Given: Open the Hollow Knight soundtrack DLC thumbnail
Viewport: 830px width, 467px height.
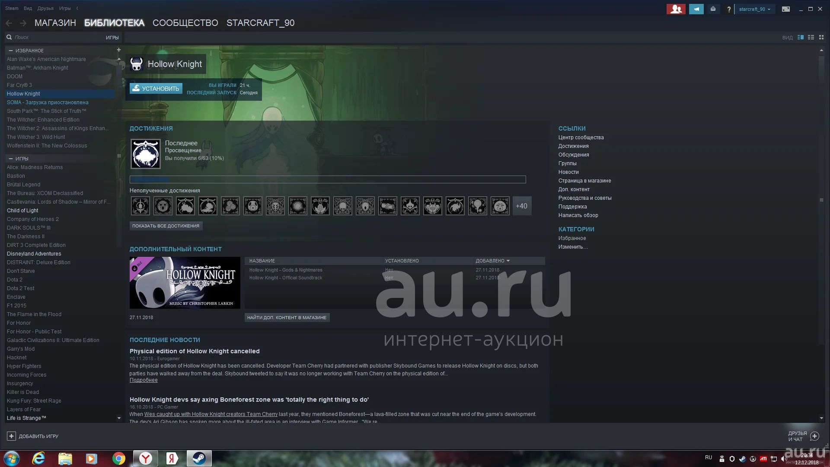Looking at the screenshot, I should (185, 282).
